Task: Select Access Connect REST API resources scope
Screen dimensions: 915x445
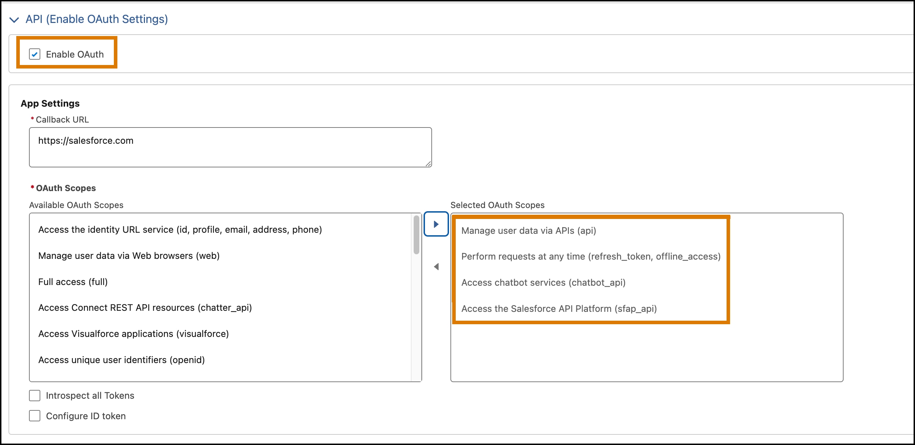Action: [x=145, y=308]
